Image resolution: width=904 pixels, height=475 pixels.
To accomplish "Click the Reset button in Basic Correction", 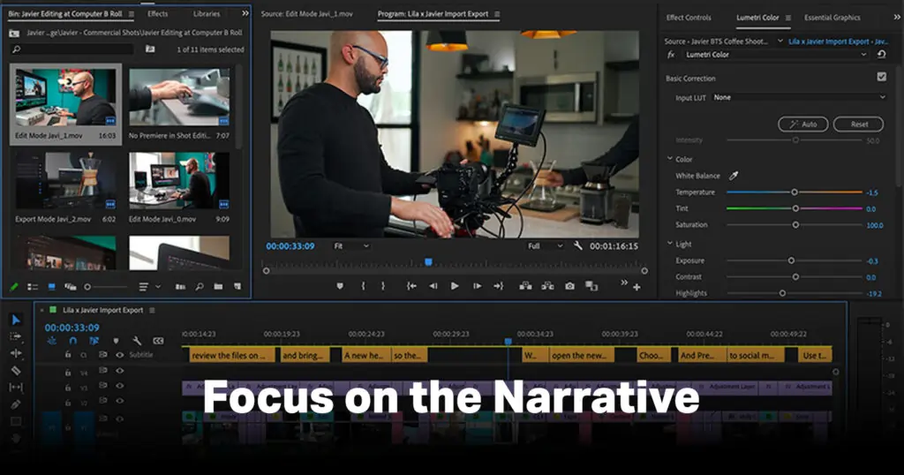I will click(858, 124).
